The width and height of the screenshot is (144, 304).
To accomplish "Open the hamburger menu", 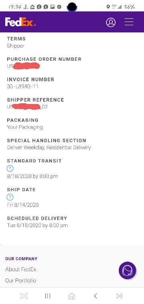I will coord(129,22).
